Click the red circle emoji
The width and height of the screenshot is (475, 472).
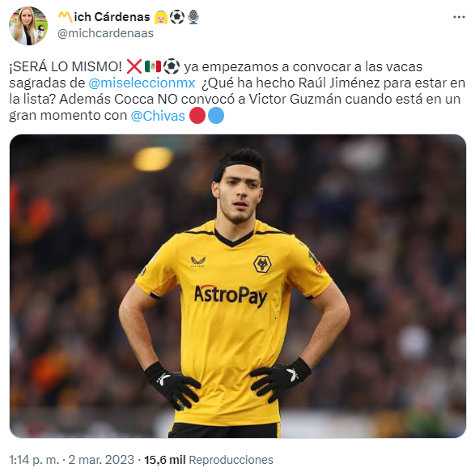coord(197,116)
